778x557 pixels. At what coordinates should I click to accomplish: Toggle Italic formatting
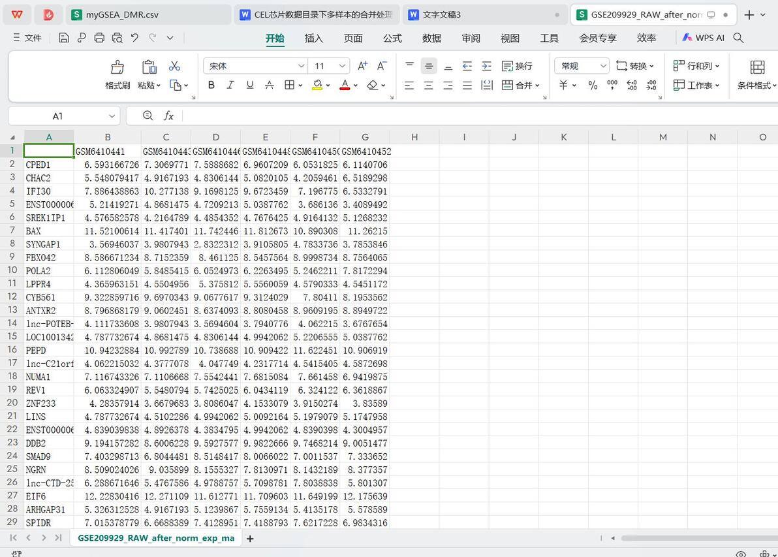230,86
